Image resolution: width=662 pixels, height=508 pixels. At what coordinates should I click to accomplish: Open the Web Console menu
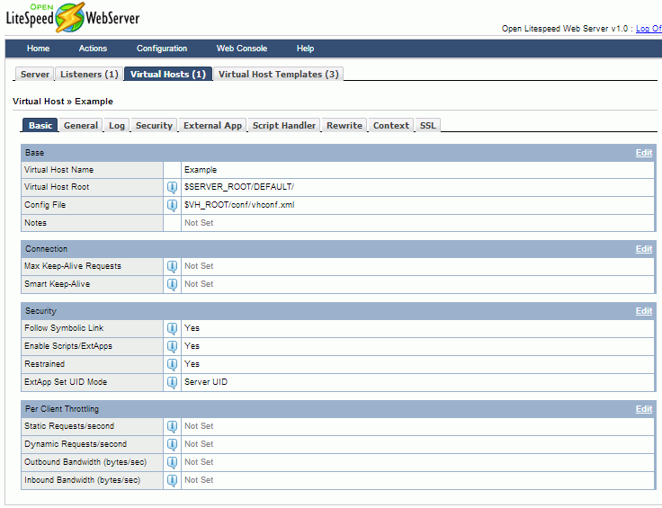[242, 49]
